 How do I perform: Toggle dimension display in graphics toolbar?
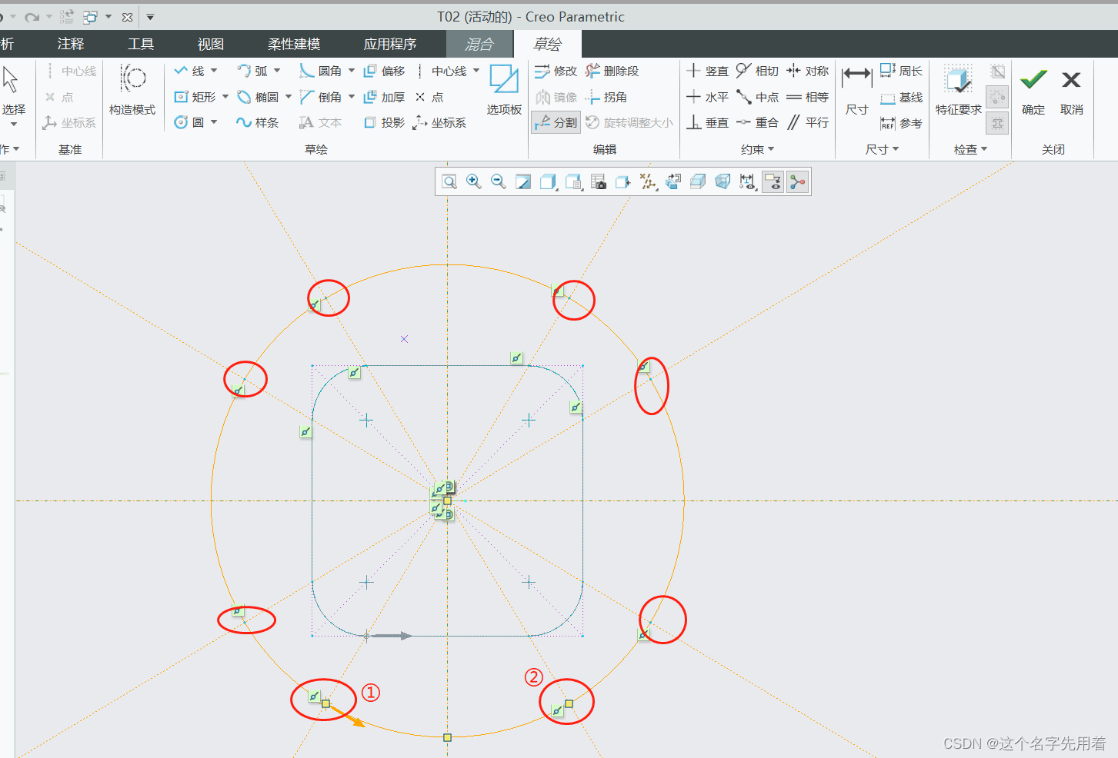(x=747, y=181)
